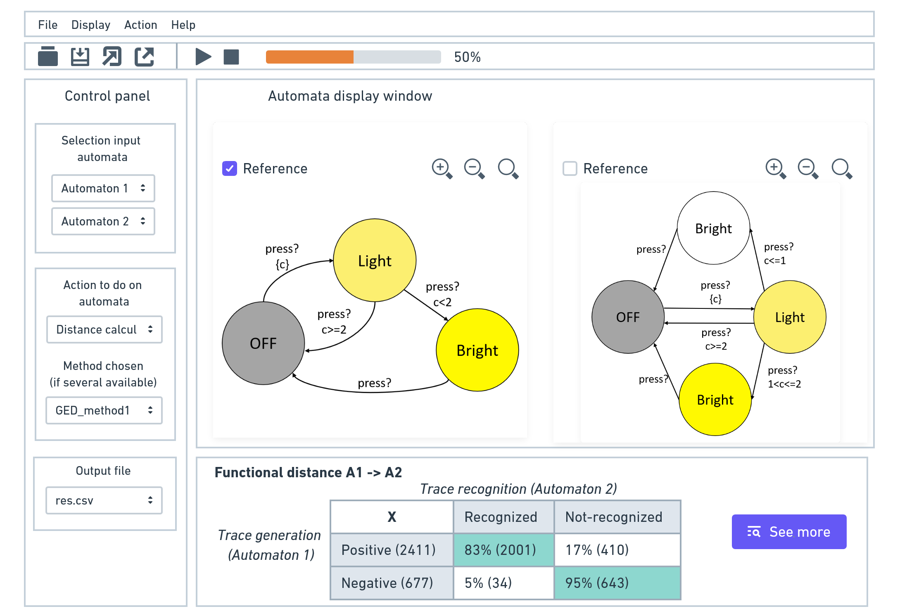Viewport: 907px width, 616px height.
Task: Open the folder icon in toolbar
Action: click(48, 57)
